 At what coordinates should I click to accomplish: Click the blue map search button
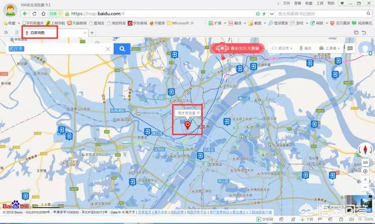122,49
